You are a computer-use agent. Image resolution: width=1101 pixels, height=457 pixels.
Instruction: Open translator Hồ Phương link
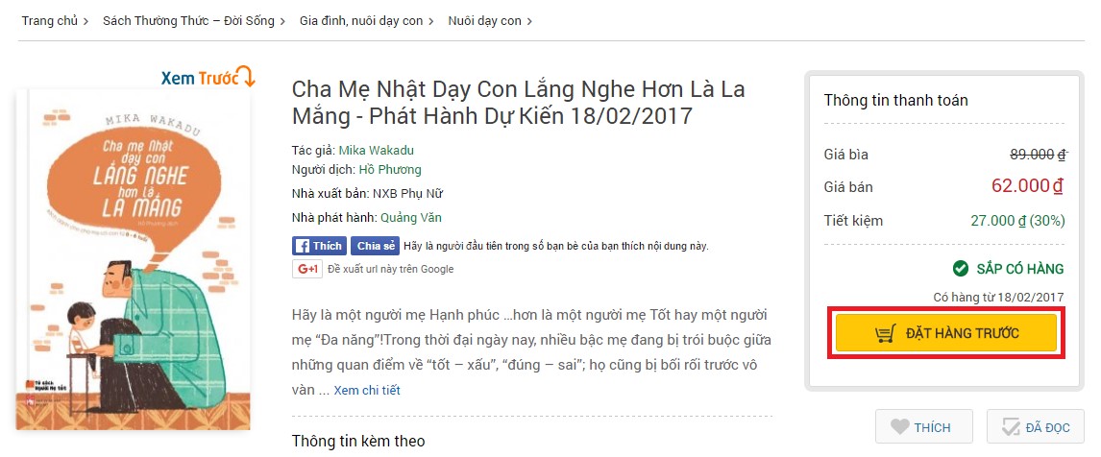(x=390, y=170)
